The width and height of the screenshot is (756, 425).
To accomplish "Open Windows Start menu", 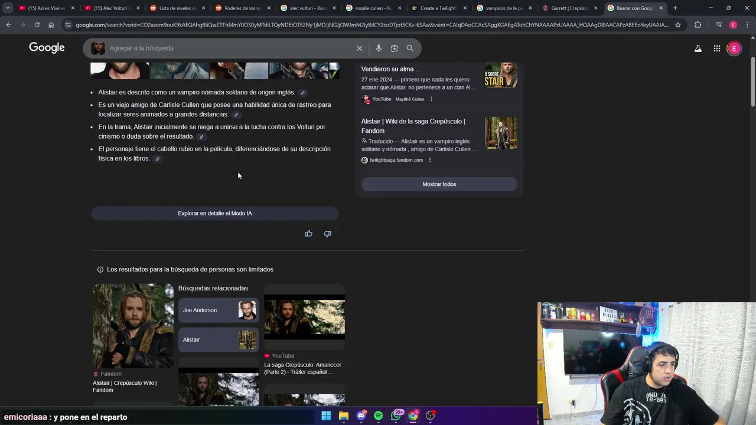I will click(x=326, y=416).
